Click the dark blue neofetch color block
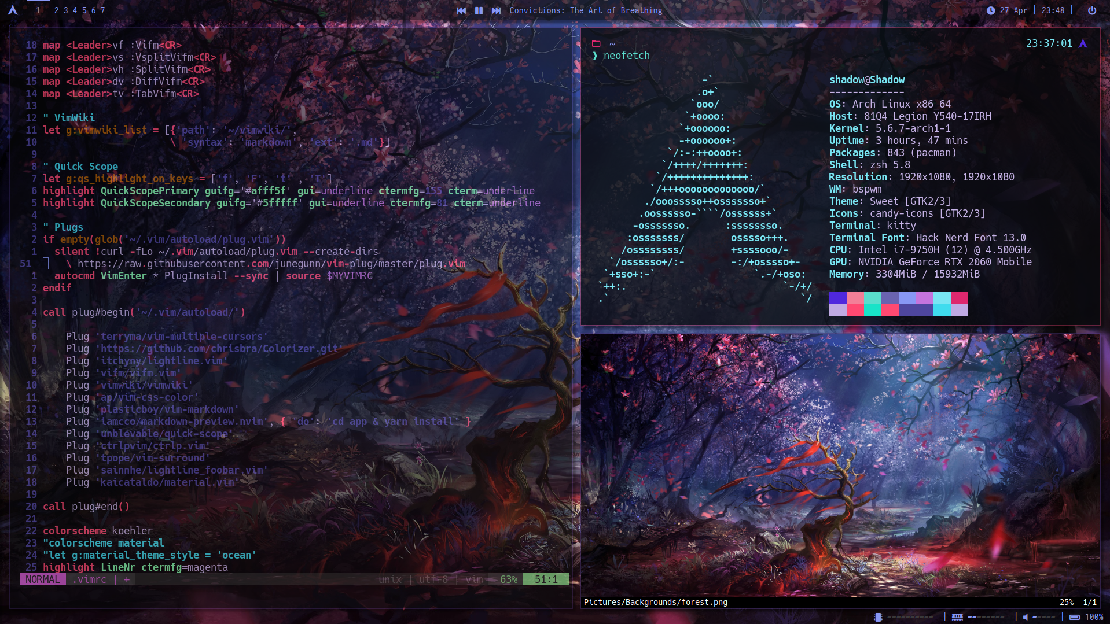1110x624 pixels. click(x=838, y=298)
